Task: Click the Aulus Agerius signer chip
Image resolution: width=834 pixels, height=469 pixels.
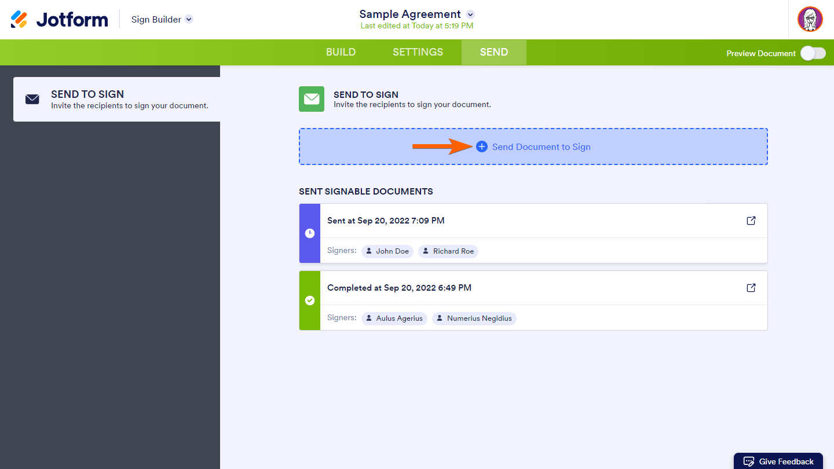Action: coord(394,318)
